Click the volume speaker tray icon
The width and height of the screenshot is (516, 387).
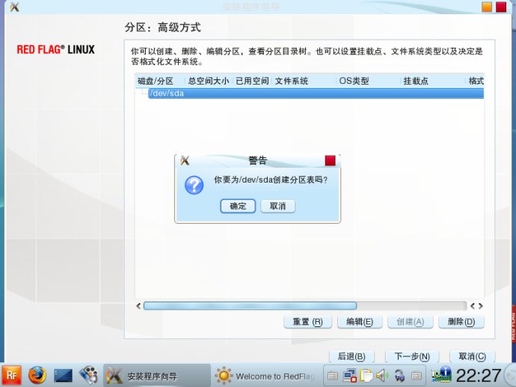tap(382, 376)
